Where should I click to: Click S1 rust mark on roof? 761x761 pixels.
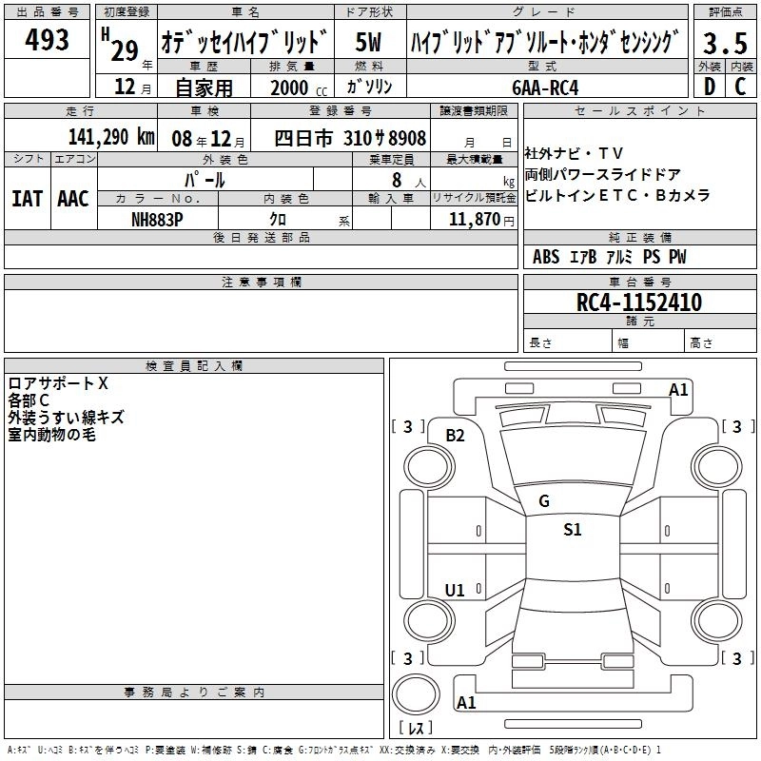click(573, 530)
